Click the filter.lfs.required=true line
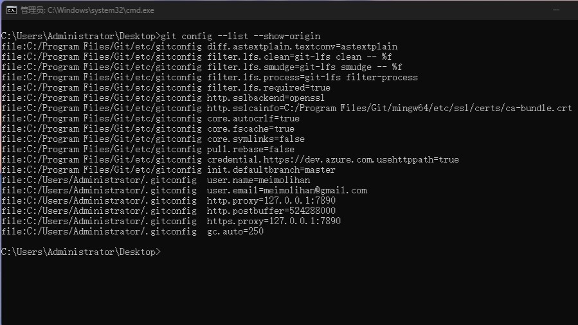Viewport: 578px width, 325px height. tap(166, 87)
